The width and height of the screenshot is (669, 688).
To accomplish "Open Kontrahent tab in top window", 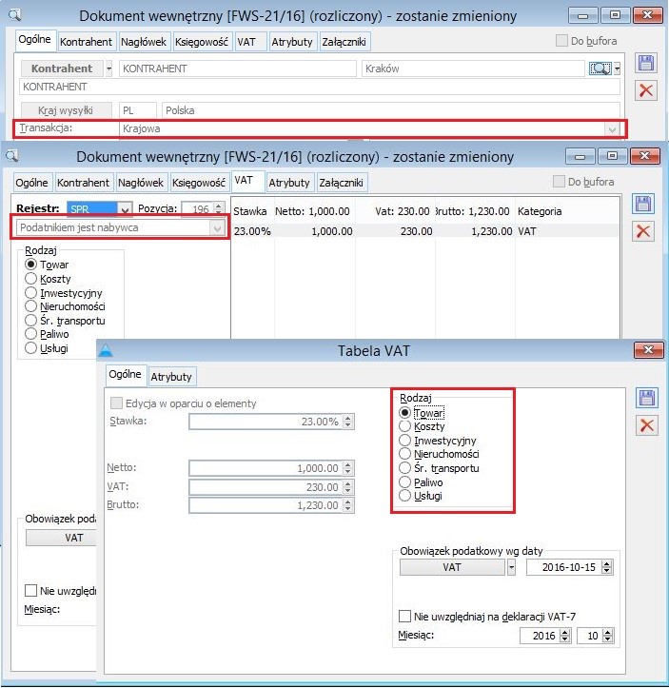I will click(86, 42).
